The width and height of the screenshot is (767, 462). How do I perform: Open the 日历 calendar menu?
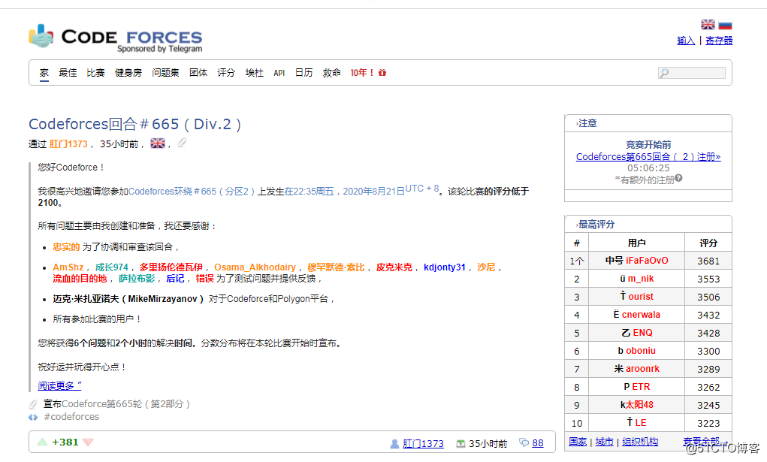303,73
